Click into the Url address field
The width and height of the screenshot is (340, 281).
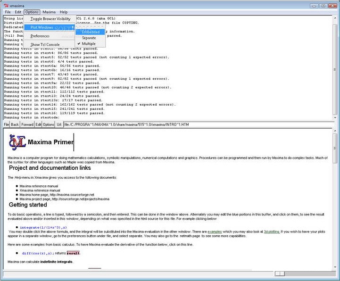point(199,124)
